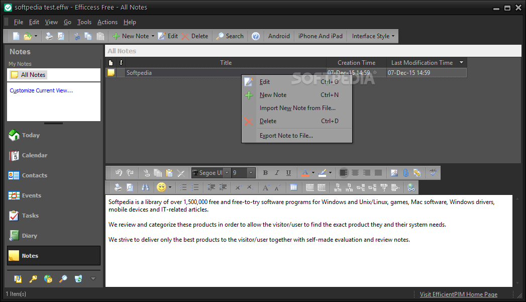Screen dimensions: 526x302
Task: Expand the font color dropdown arrow
Action: pyautogui.click(x=313, y=173)
